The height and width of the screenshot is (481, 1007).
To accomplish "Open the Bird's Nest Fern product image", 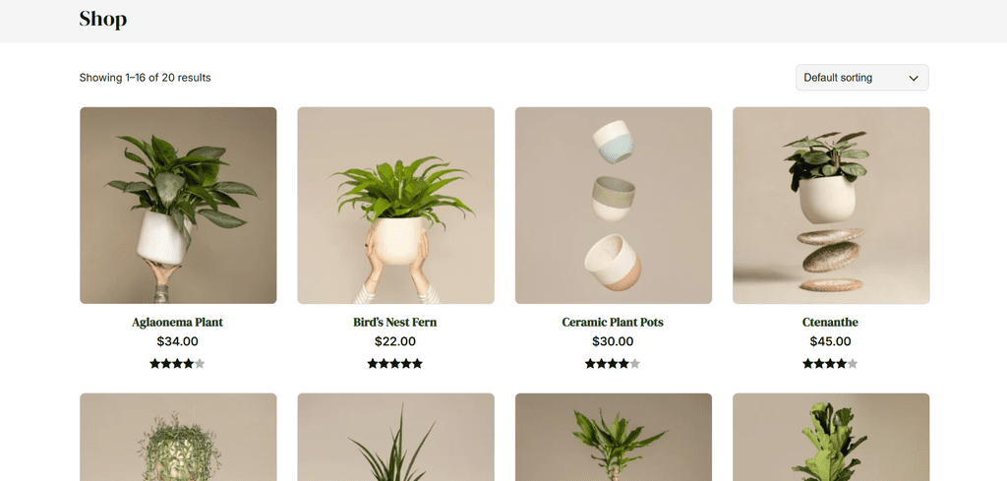I will [395, 206].
